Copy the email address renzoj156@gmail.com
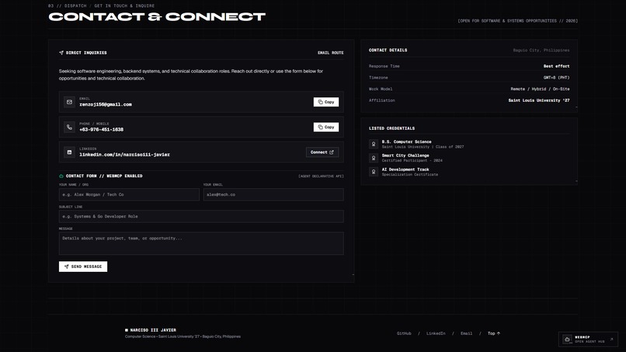 coord(325,102)
